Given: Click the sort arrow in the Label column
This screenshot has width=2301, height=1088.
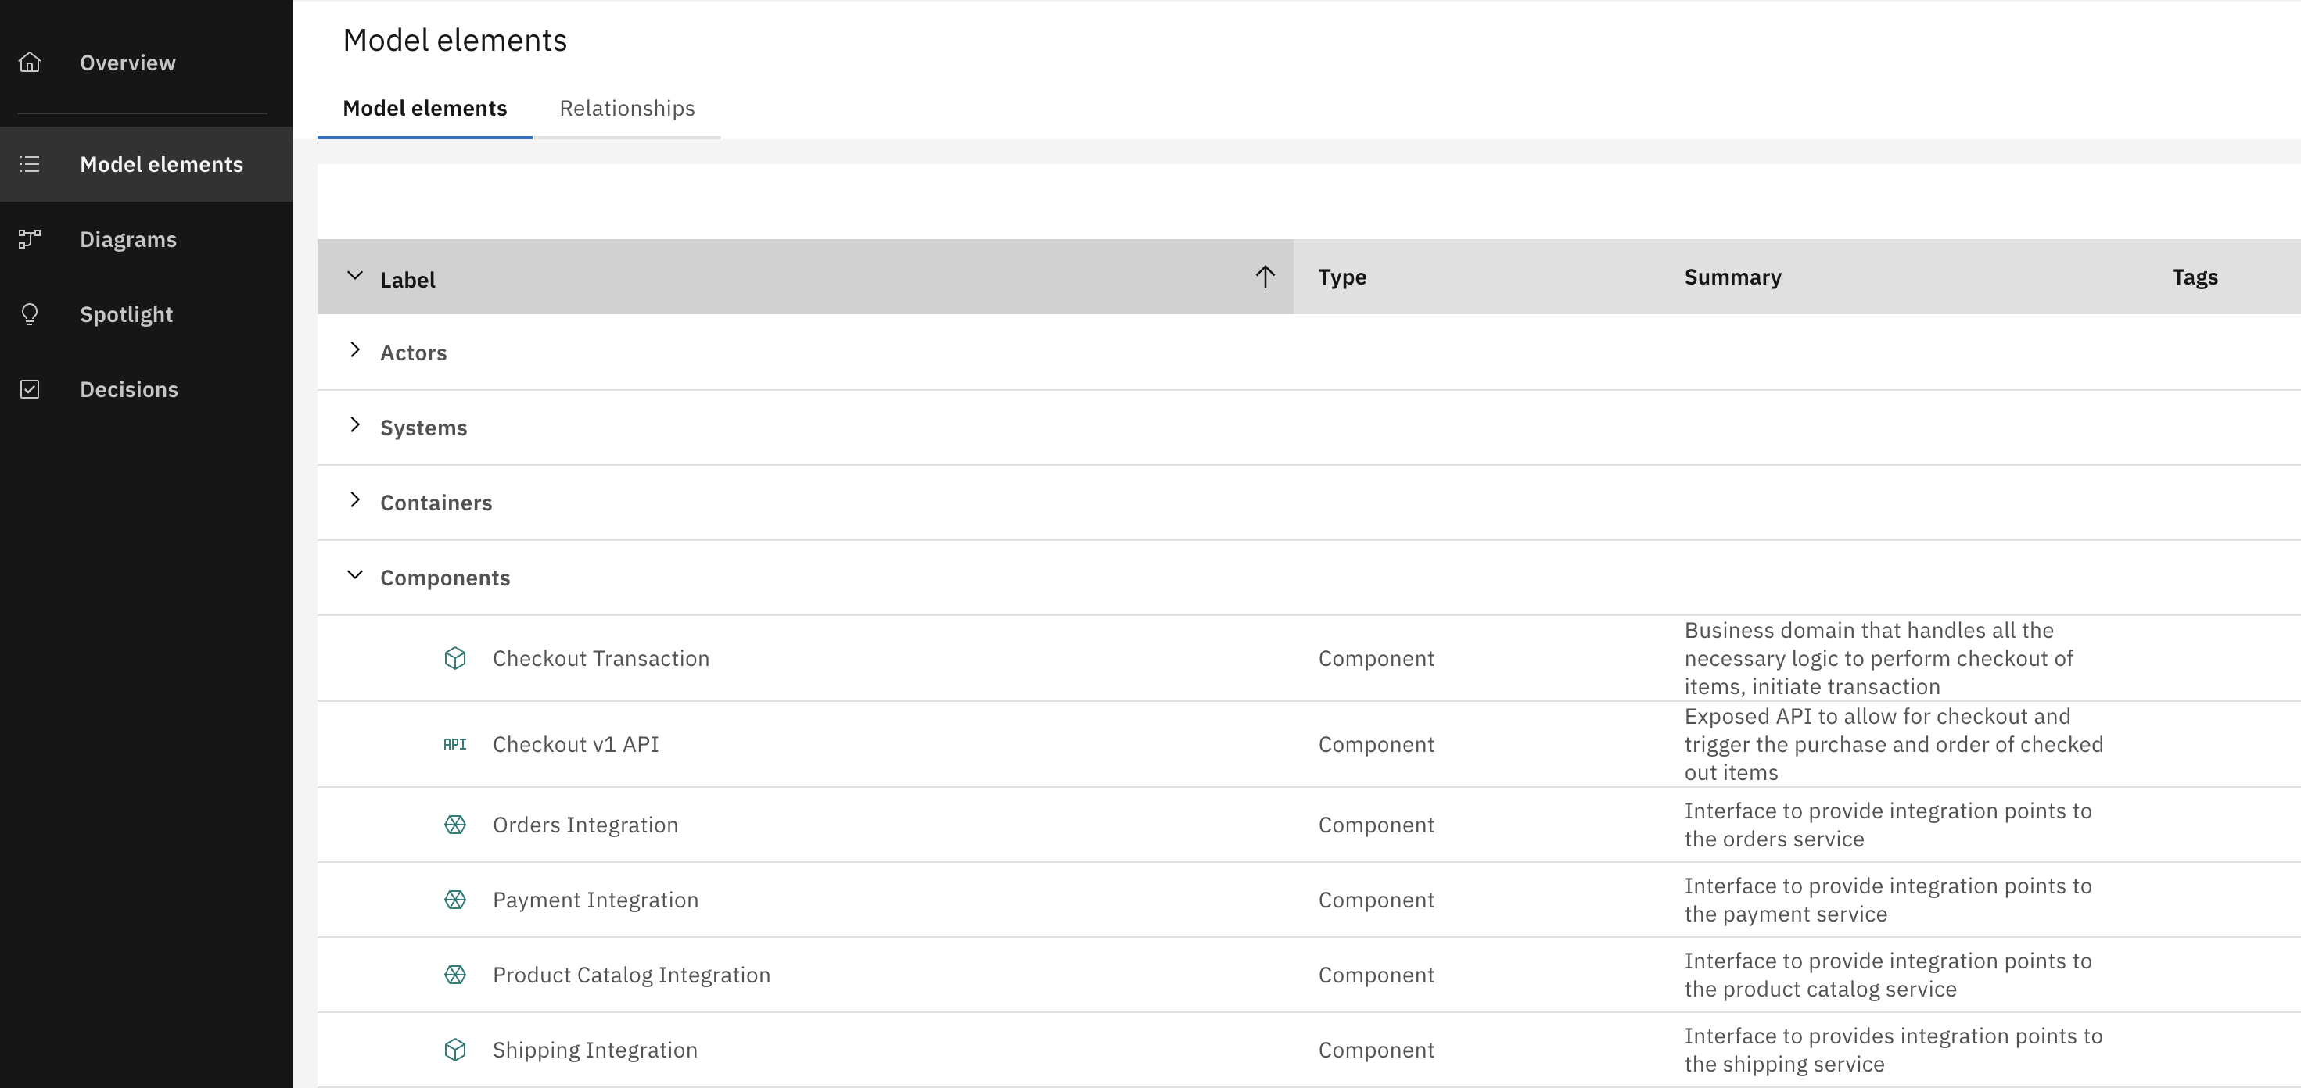Looking at the screenshot, I should 1264,277.
